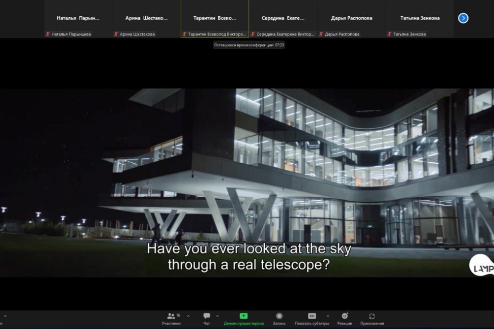The image size is (494, 329).
Task: Select Татьяна Зенкова video tile
Action: [x=419, y=18]
